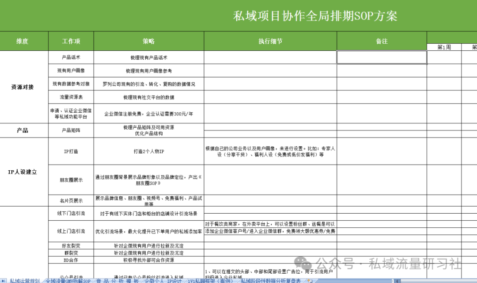This screenshot has height=283, width=477.
Task: Click the 产品 dimension cell
Action: (x=24, y=130)
